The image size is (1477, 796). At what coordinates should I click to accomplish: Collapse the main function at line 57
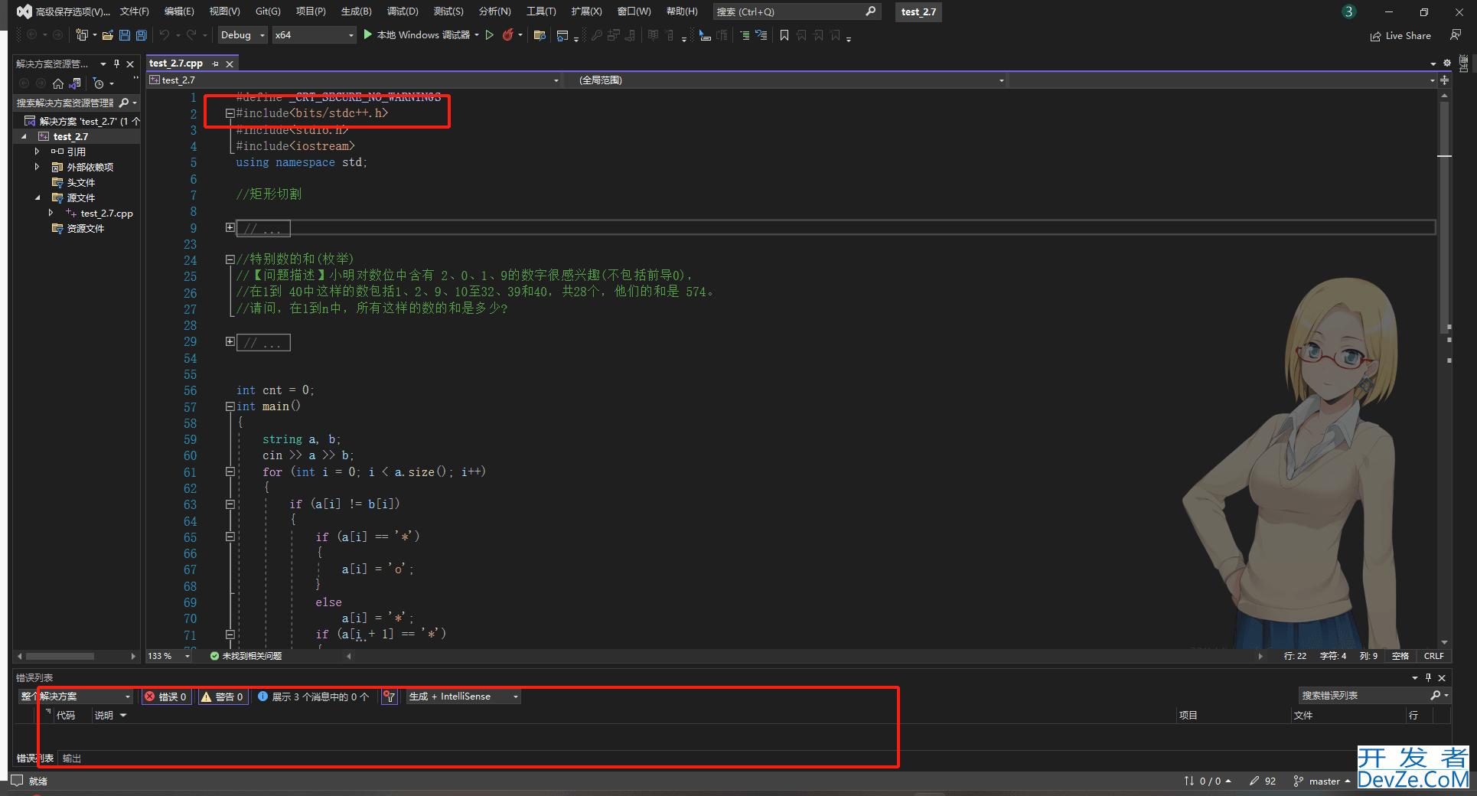(x=230, y=407)
